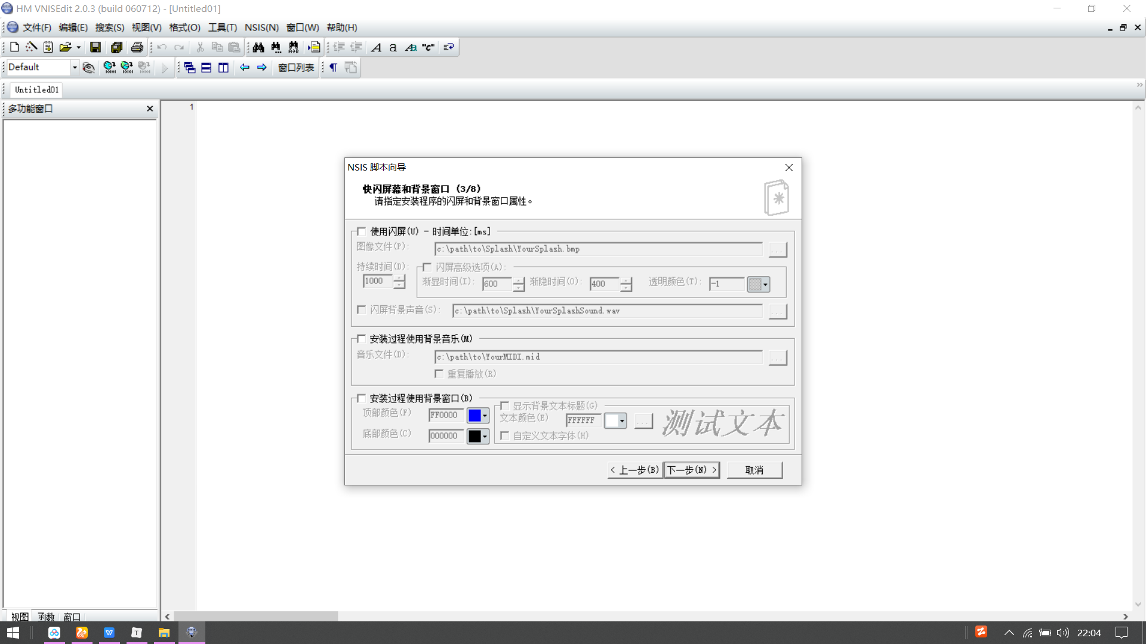1146x644 pixels.
Task: Click 上一步(B) back button
Action: [634, 470]
